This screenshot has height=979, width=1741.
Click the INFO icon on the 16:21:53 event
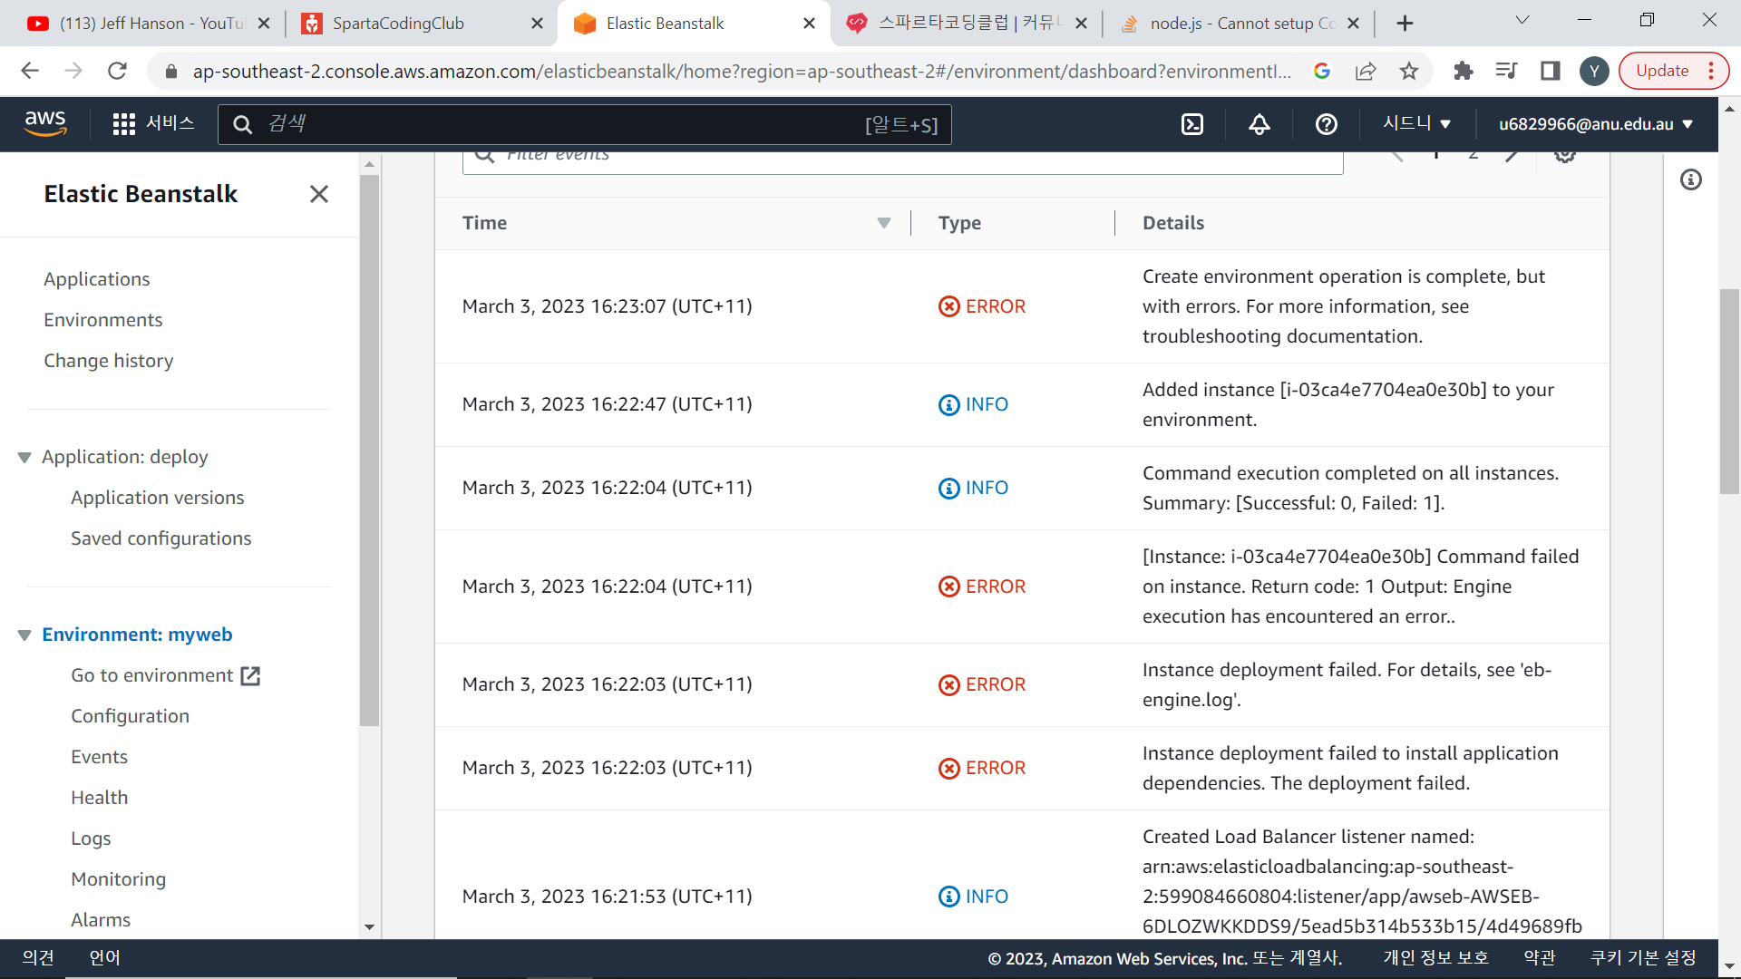[948, 897]
